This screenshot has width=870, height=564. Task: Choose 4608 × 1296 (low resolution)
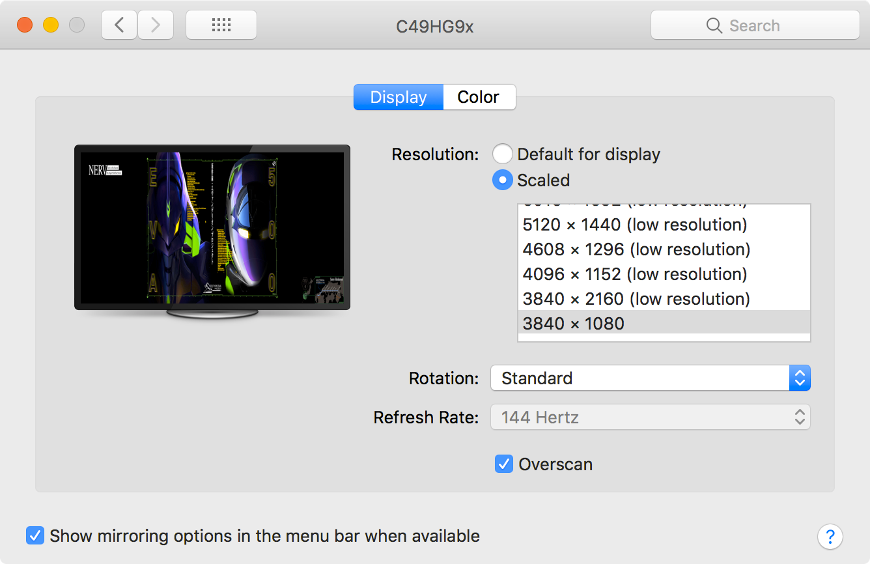664,249
